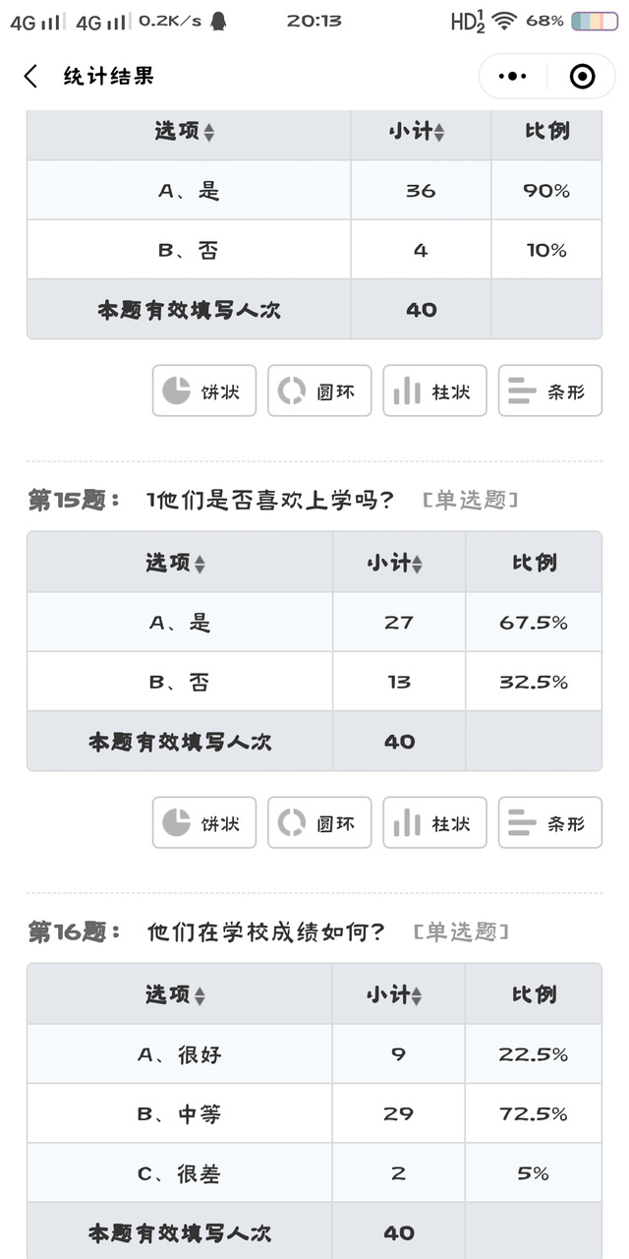The image size is (629, 1259).
Task: Show bar chart (条形) for the top table
Action: (x=549, y=390)
